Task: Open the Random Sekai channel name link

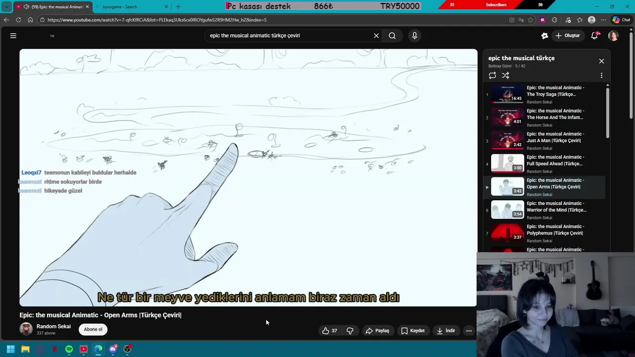Action: coord(54,326)
